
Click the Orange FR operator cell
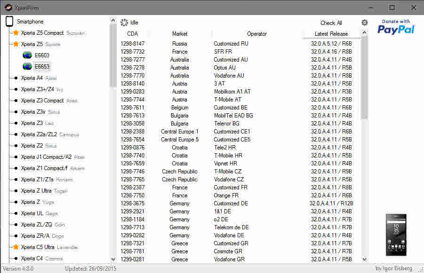click(x=226, y=195)
